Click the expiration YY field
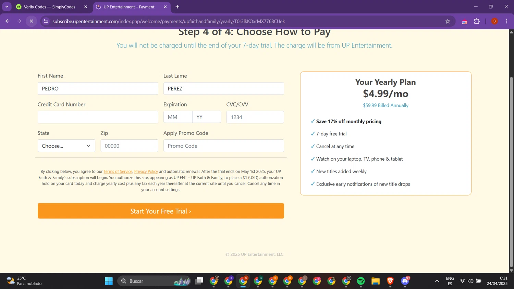This screenshot has height=289, width=514. pyautogui.click(x=207, y=117)
